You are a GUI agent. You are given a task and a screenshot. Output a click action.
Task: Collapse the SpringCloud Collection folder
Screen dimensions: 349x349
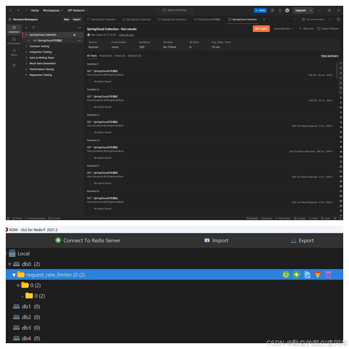[26, 35]
